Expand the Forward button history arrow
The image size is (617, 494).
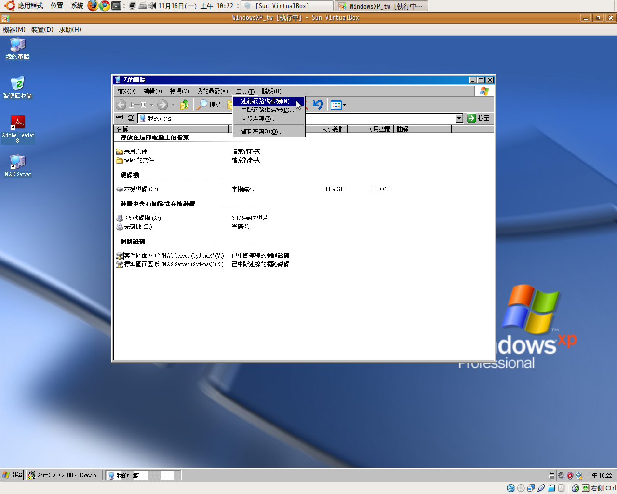click(x=174, y=105)
